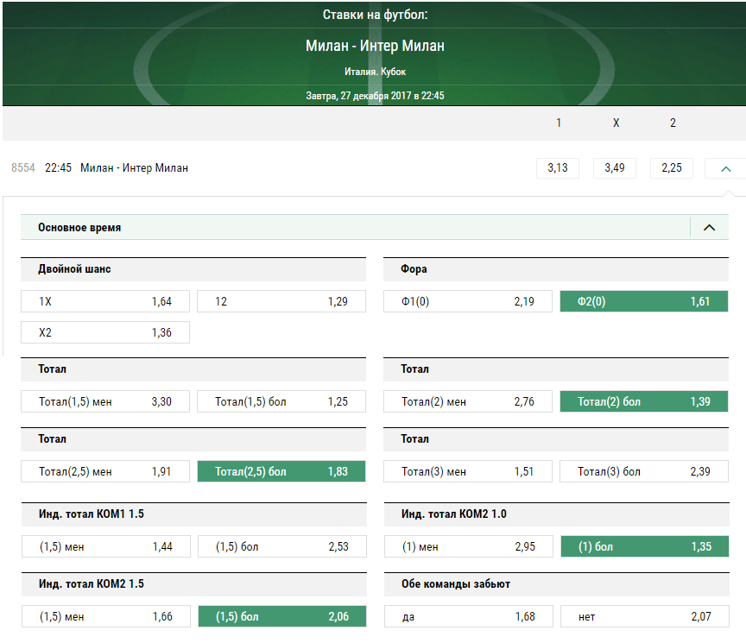Click the Инд. тотал КОМ2 1.0 heading

tap(454, 514)
